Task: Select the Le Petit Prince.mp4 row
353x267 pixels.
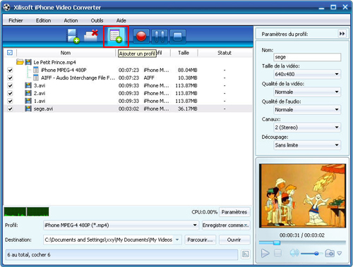Action: tap(54, 62)
